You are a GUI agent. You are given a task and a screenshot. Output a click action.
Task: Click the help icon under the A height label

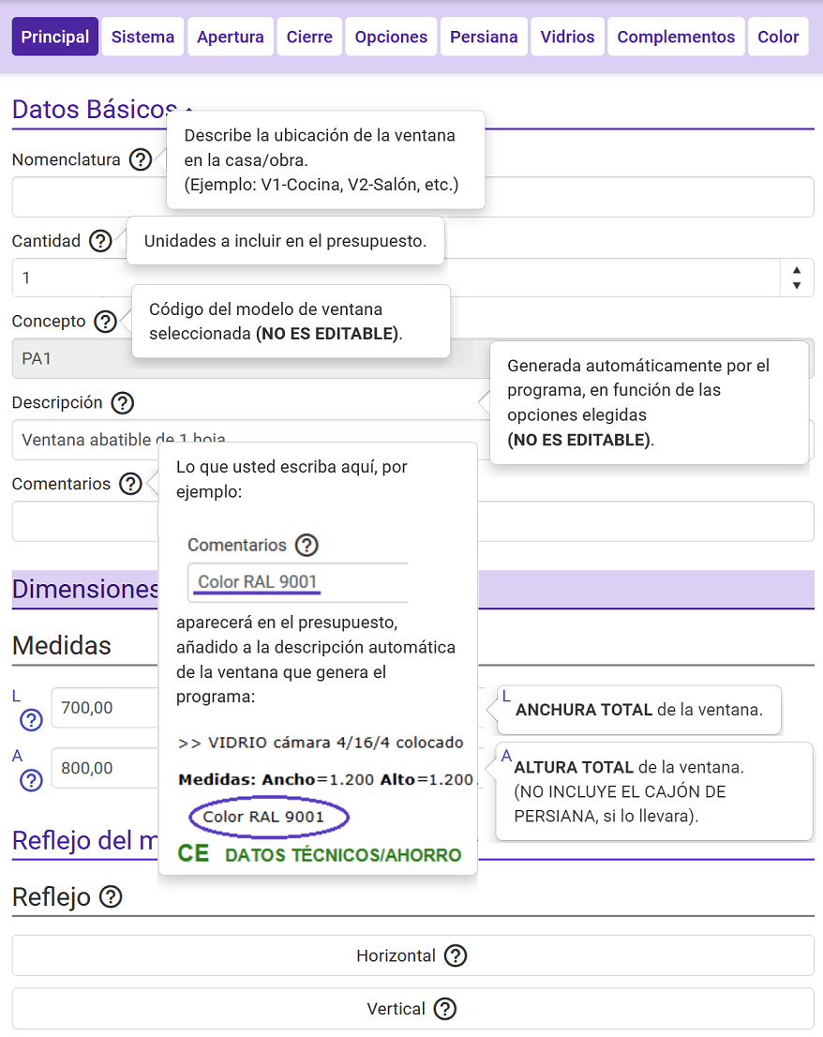(x=31, y=780)
